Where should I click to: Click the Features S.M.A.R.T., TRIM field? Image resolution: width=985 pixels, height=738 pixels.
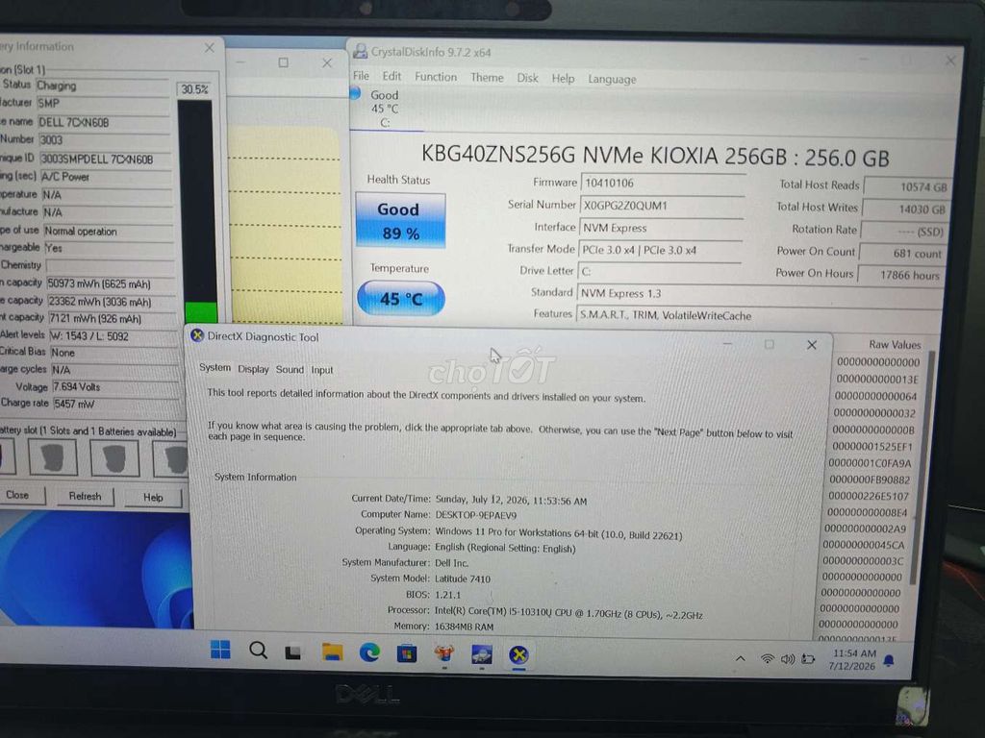(x=759, y=315)
